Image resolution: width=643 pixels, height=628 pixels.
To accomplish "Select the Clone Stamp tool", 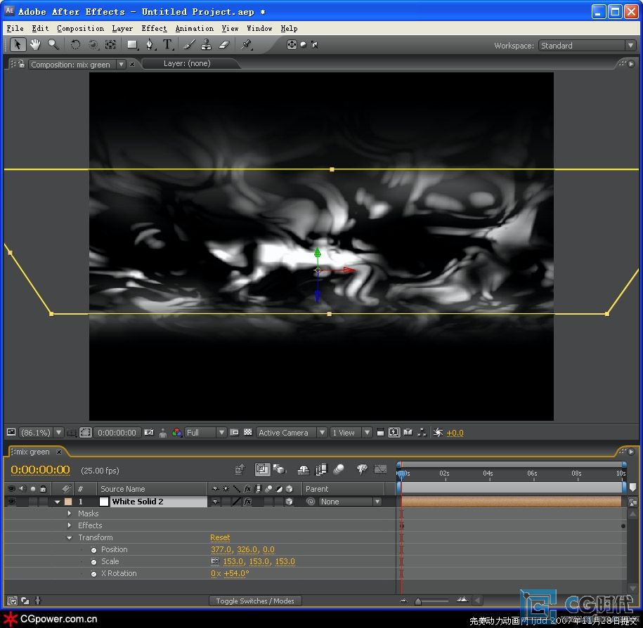I will [x=207, y=44].
